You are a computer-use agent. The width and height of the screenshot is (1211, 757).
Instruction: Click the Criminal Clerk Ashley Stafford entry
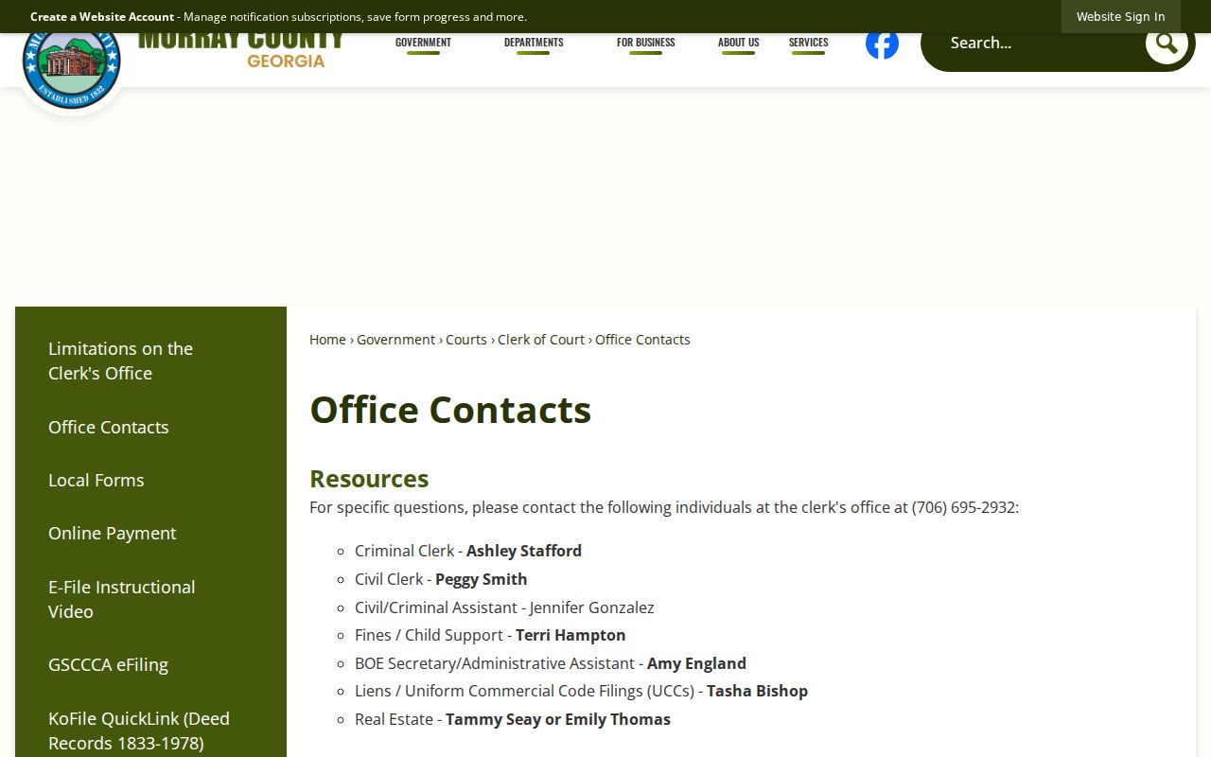(468, 551)
